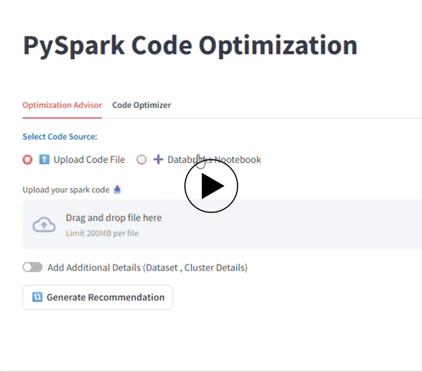Click the tray icon after 'Upload your spark code'
This screenshot has height=372, width=422.
(117, 190)
